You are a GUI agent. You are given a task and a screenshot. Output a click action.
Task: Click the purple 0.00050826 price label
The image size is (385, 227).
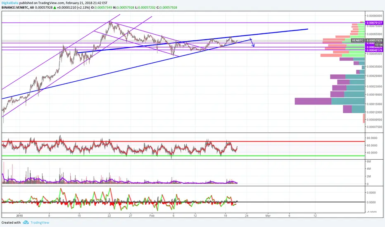pos(374,47)
